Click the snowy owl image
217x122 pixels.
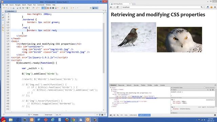pyautogui.click(x=179, y=40)
